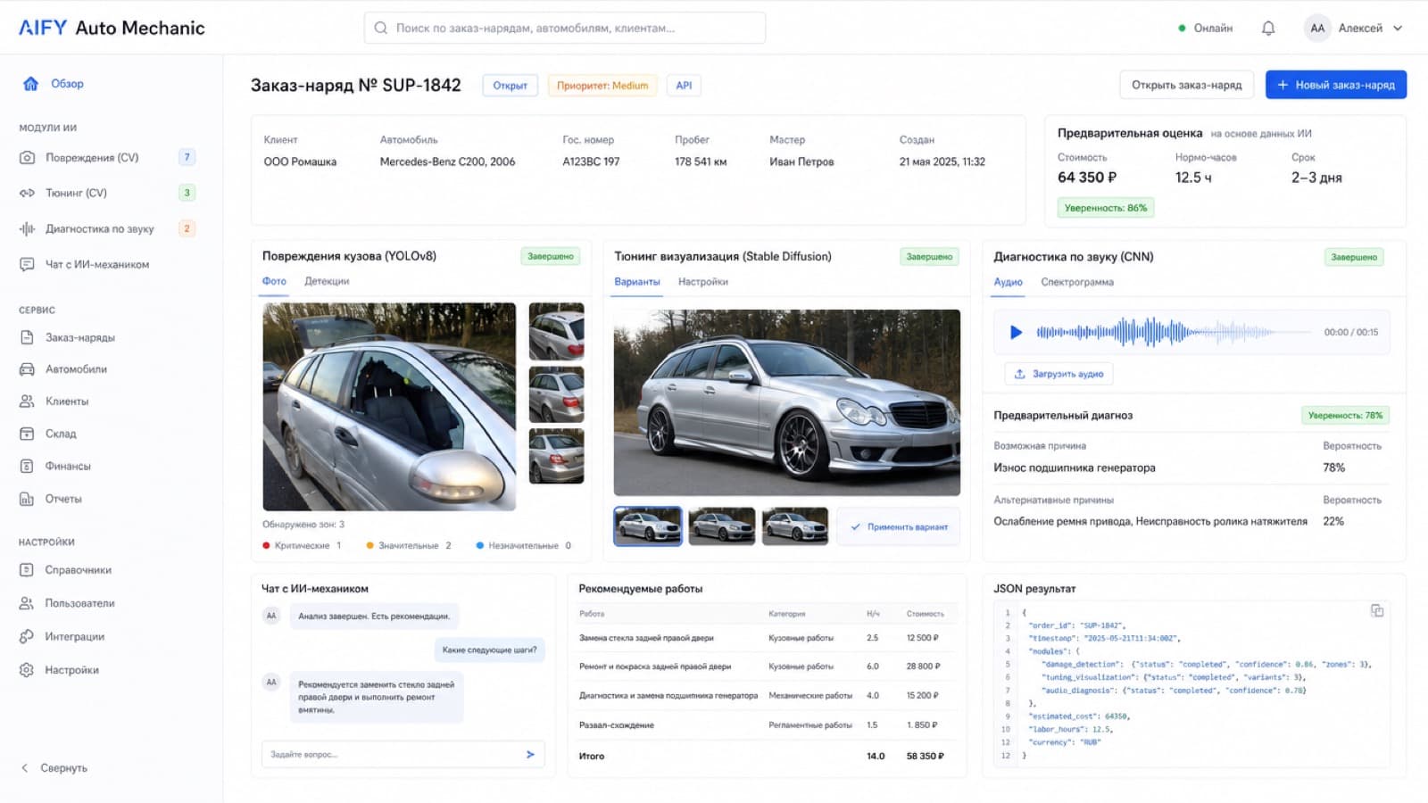Switch to the Детекции tab

pyautogui.click(x=327, y=281)
